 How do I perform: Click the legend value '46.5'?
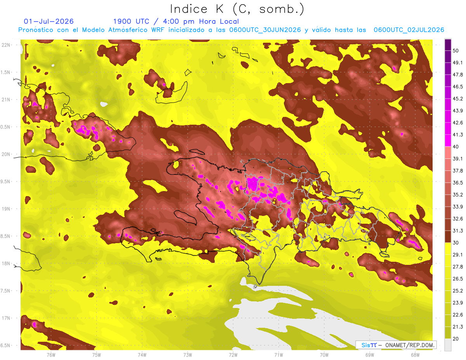pos(458,87)
